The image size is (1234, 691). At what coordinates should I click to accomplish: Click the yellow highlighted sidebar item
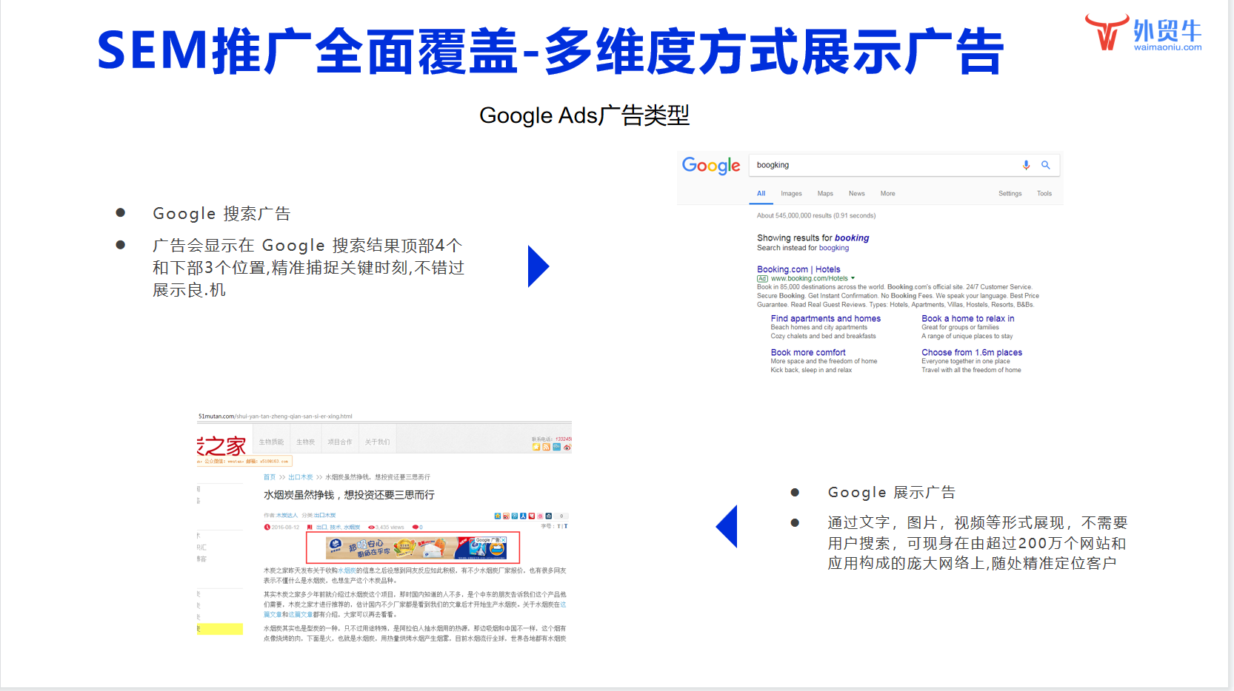(220, 629)
